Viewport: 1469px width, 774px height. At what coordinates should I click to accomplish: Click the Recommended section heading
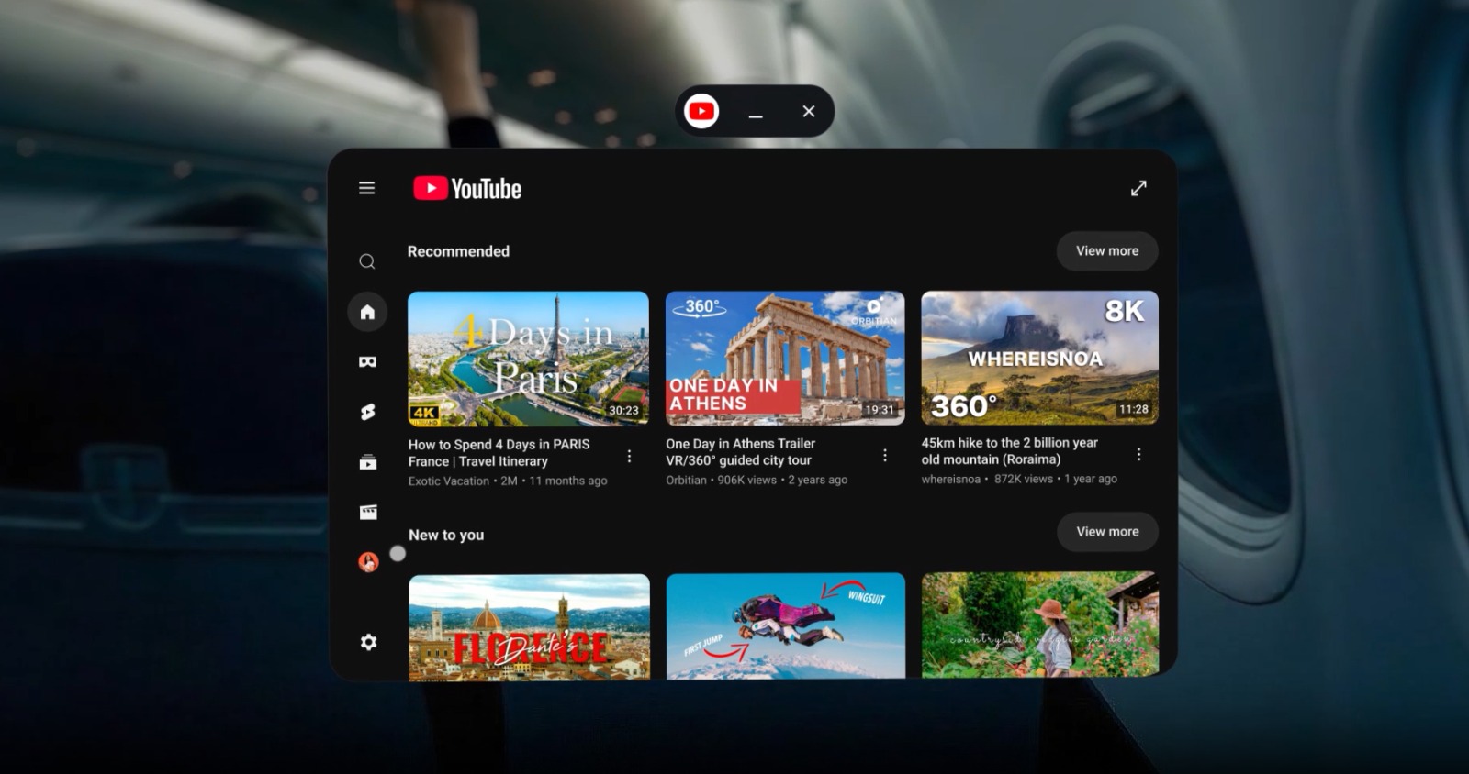(x=458, y=251)
